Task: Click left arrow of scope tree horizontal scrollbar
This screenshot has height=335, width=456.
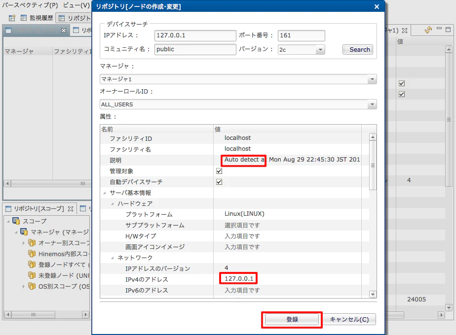Action: (8, 314)
